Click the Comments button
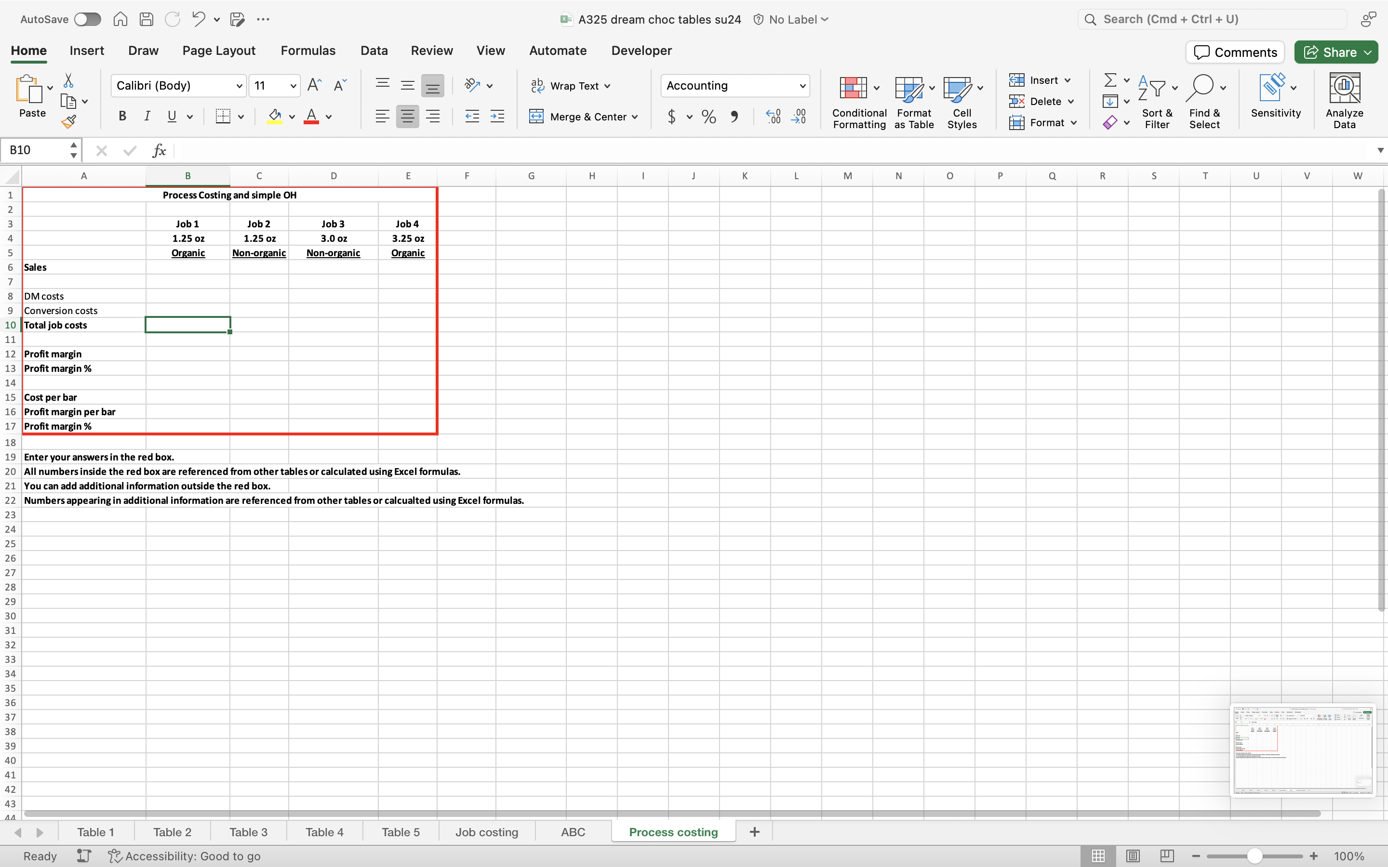Image resolution: width=1388 pixels, height=867 pixels. pos(1235,52)
